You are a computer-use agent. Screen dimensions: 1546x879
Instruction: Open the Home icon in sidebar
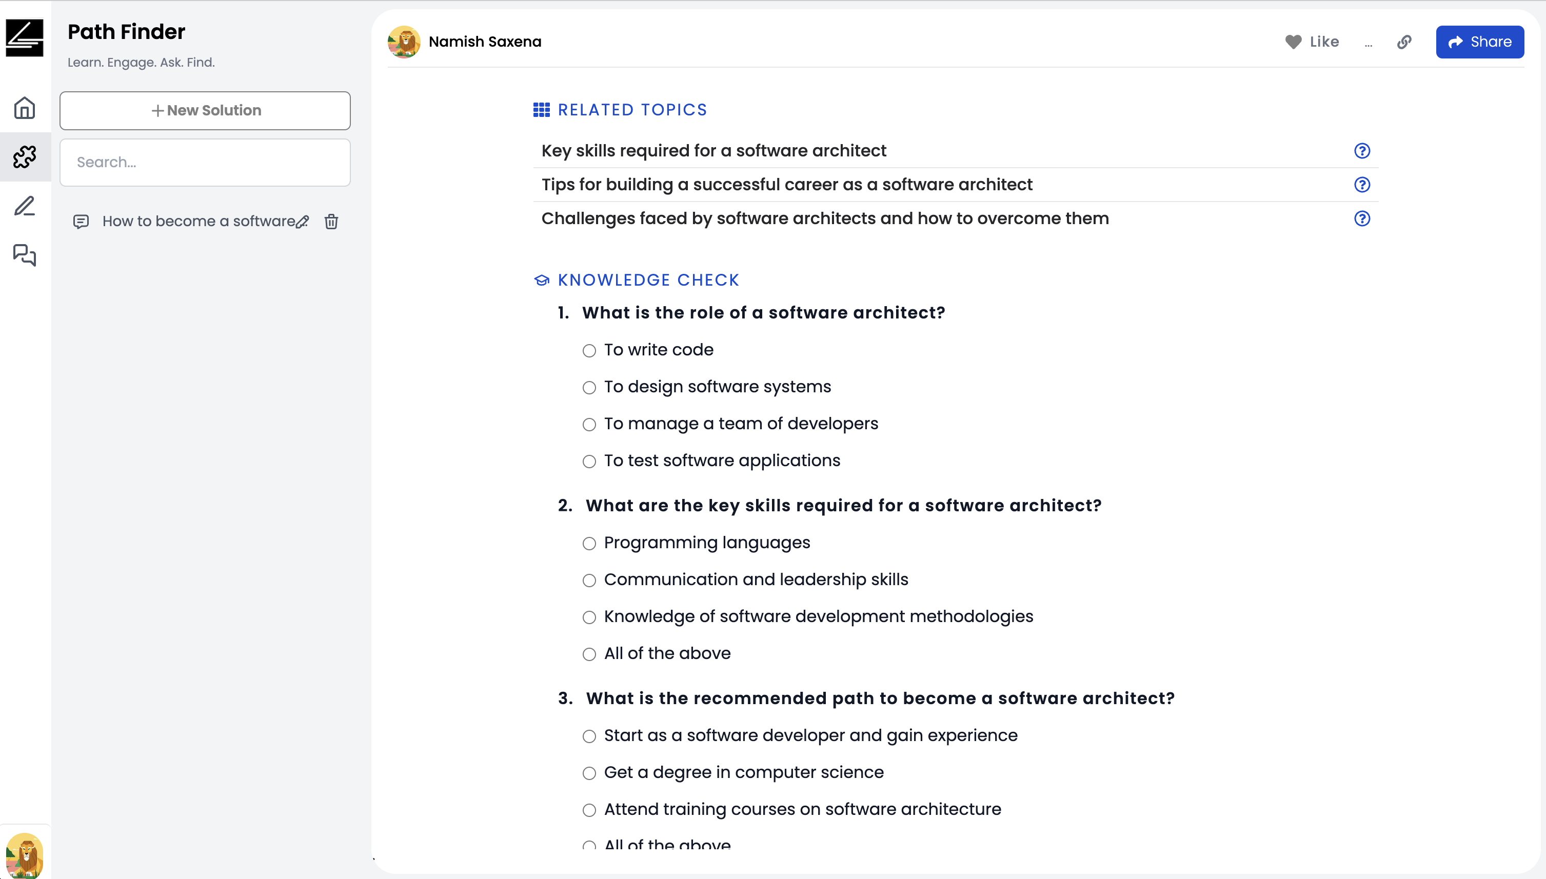25,108
